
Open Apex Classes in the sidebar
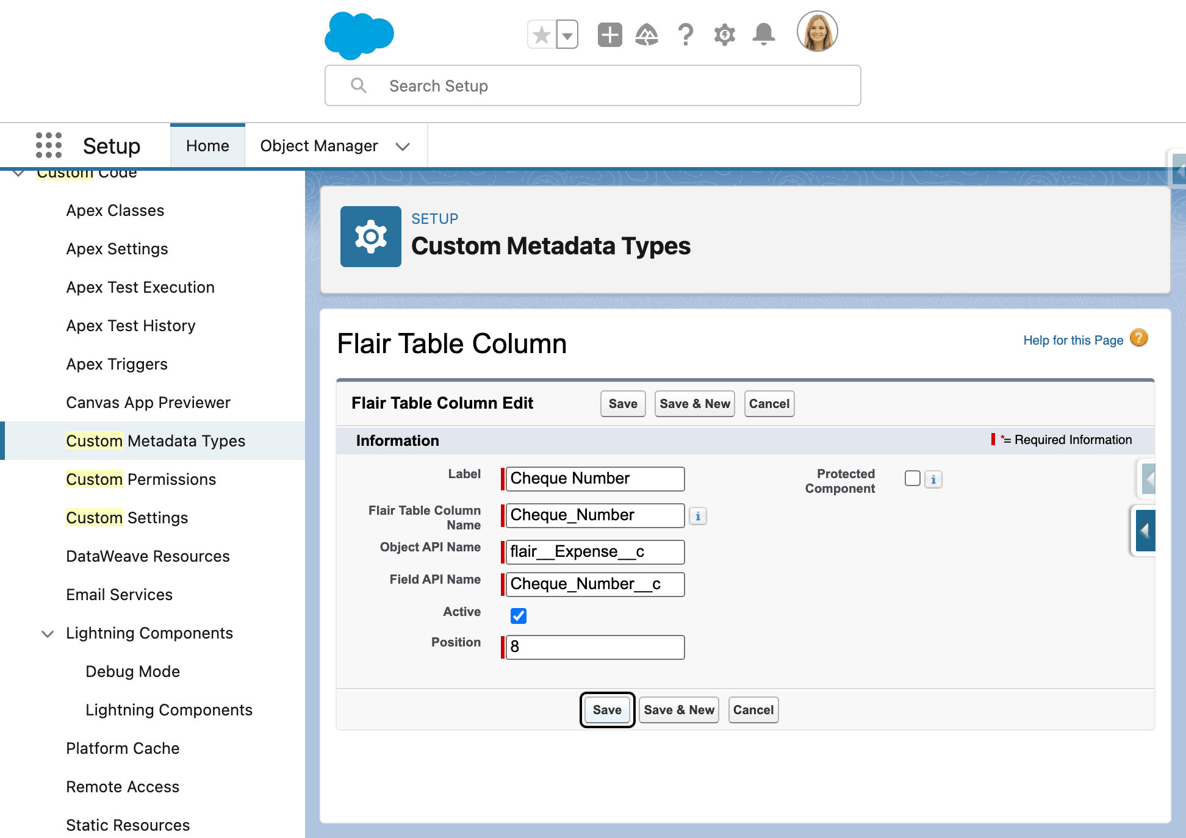tap(115, 210)
